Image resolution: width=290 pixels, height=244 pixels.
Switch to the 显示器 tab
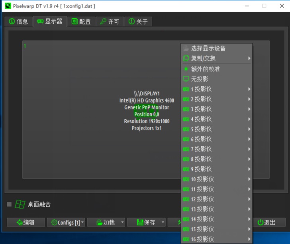50,21
